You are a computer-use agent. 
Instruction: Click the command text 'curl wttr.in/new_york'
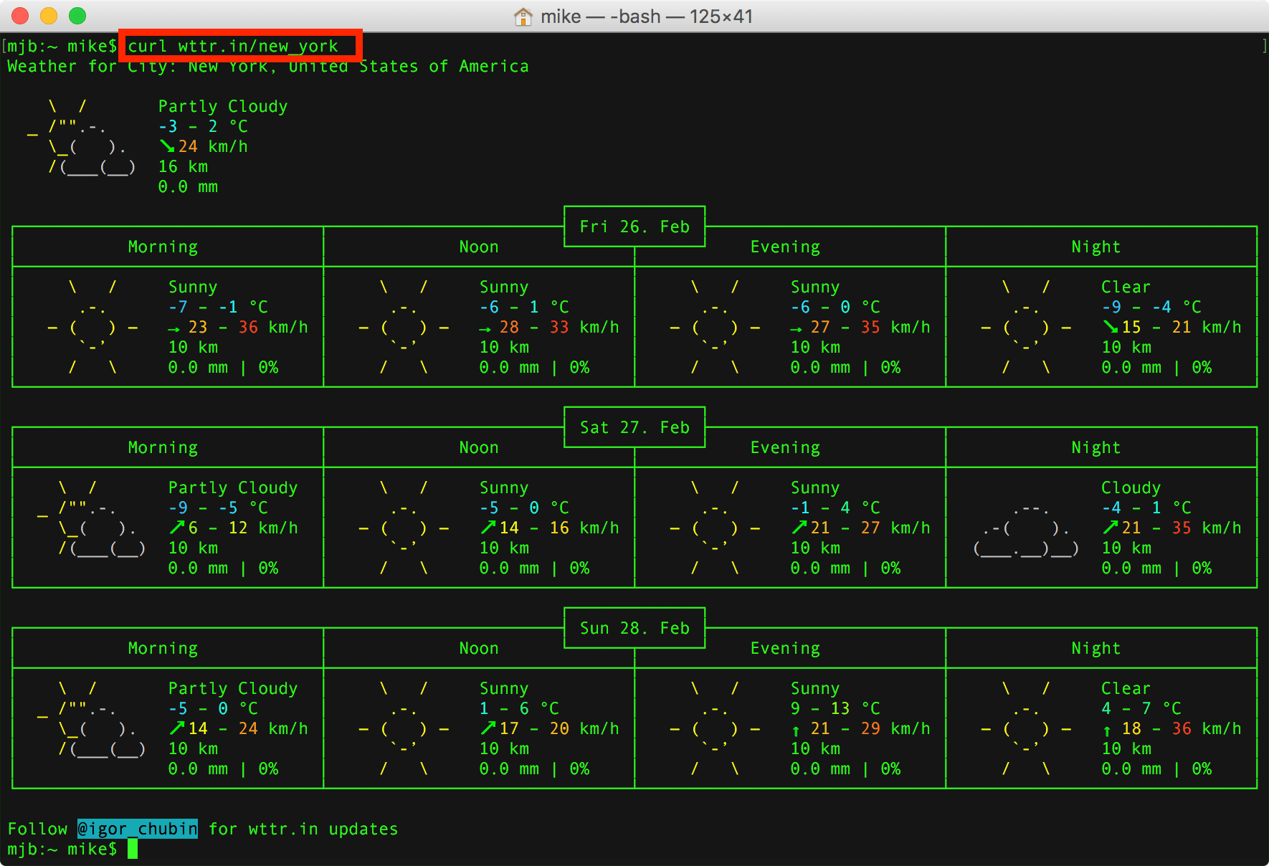tap(233, 47)
